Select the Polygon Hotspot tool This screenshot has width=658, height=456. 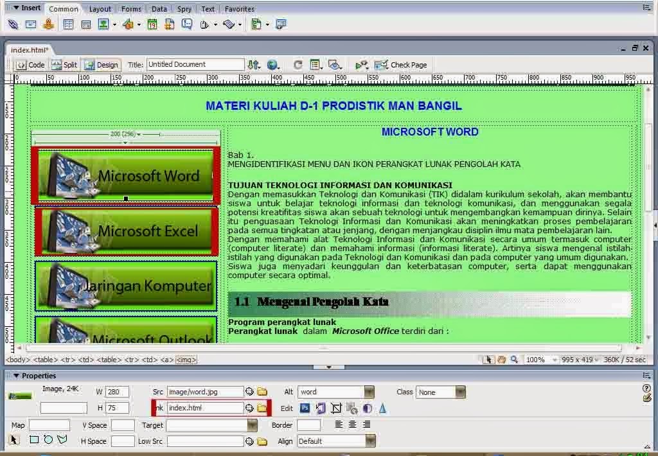62,440
